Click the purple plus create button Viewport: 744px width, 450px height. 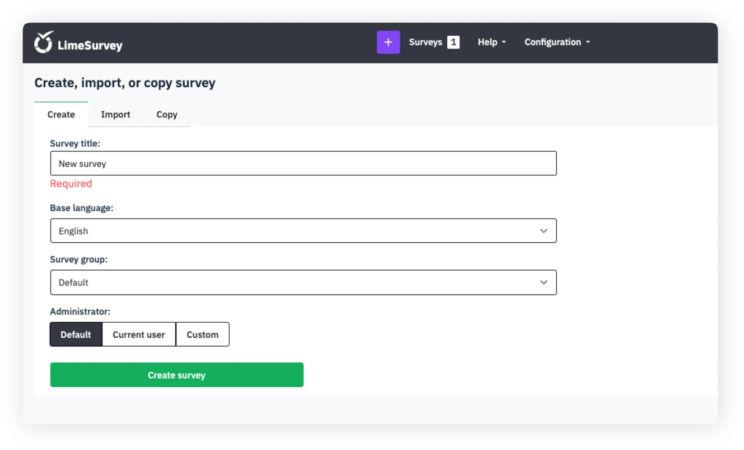click(x=388, y=42)
